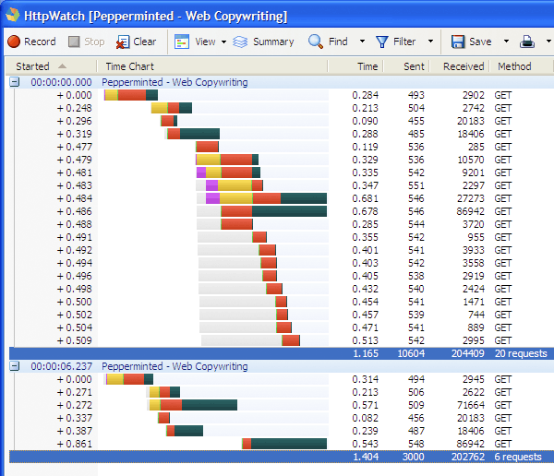554x476 pixels.
Task: Select the +0.479 request row
Action: tap(283, 160)
